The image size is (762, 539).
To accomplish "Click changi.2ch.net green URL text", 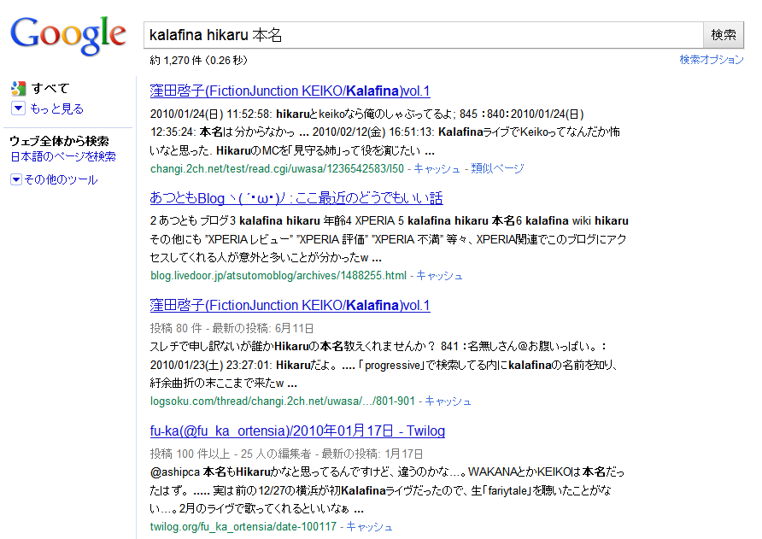I will point(277,168).
